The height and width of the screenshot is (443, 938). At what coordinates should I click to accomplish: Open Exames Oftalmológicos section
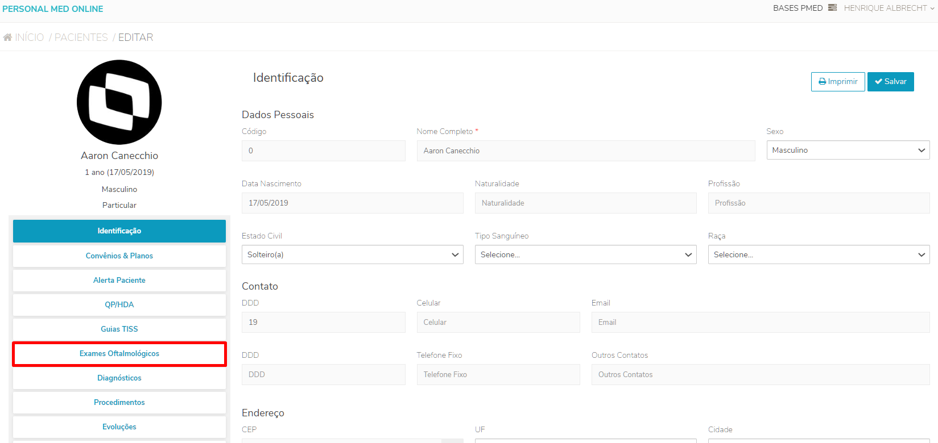tap(119, 354)
